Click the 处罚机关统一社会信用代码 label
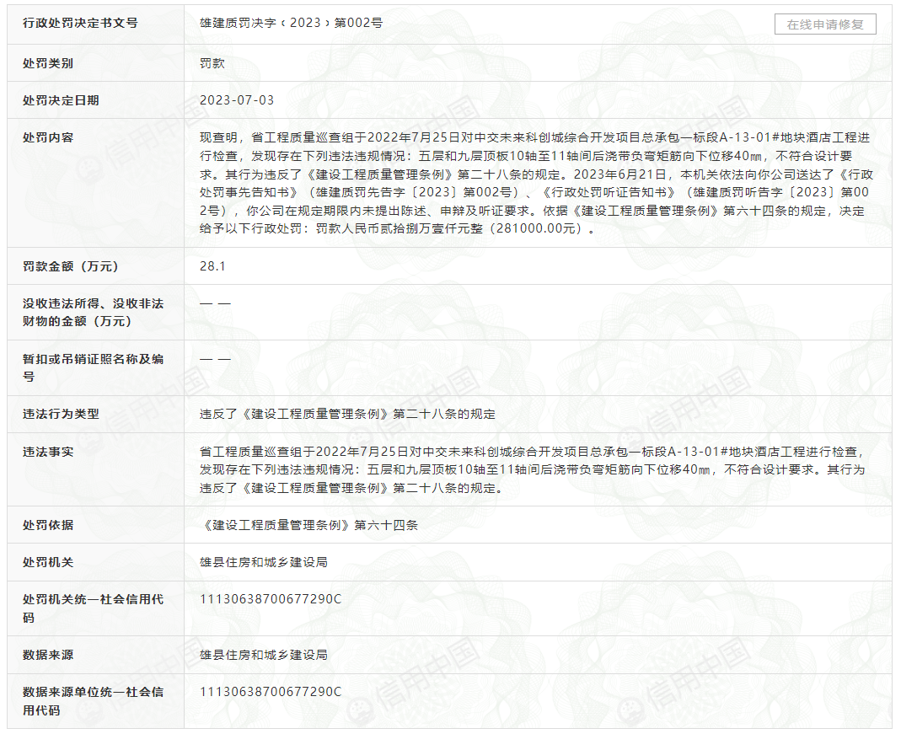 tap(93, 608)
